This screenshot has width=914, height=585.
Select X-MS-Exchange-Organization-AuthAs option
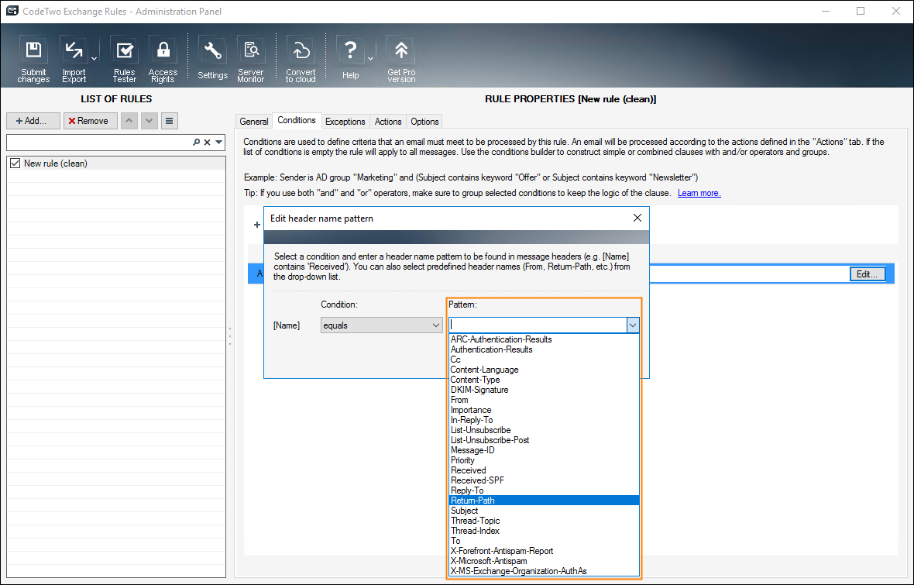545,571
